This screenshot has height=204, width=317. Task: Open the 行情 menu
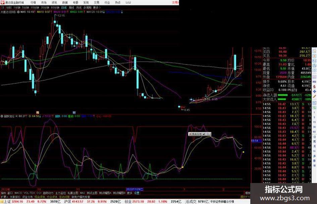(33, 3)
